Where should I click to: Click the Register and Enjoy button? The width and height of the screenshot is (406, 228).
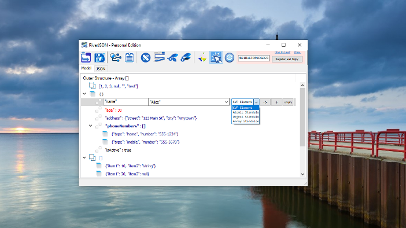point(287,59)
